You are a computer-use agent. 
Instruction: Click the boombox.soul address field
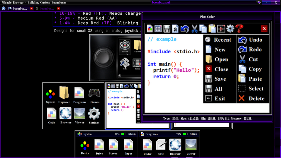203,2
